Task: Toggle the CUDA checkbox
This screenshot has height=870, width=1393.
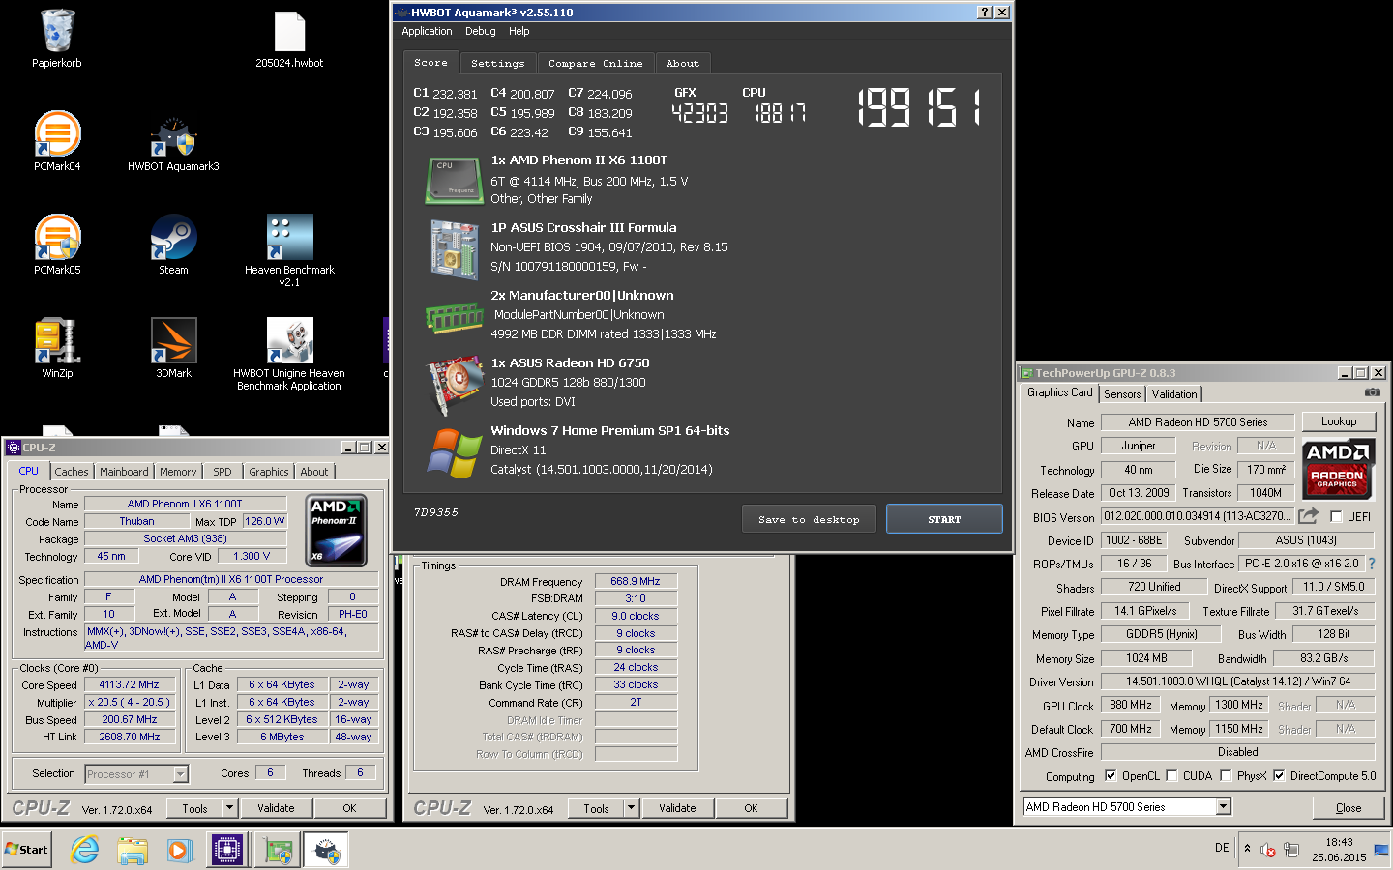Action: point(1171,775)
